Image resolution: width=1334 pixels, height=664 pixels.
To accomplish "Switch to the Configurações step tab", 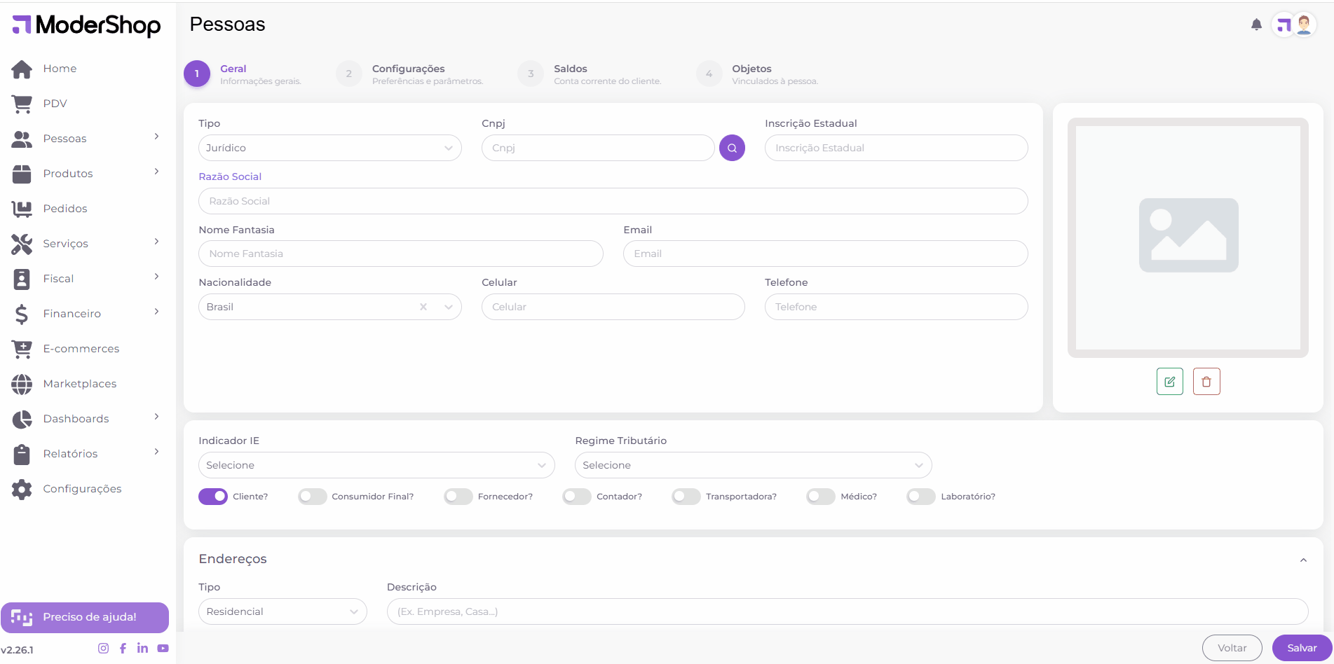I will pyautogui.click(x=409, y=74).
